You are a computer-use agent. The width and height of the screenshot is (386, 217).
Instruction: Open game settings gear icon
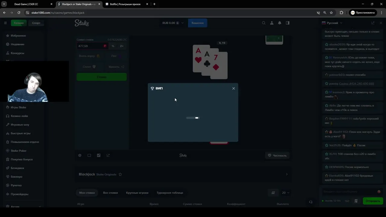tap(80, 156)
